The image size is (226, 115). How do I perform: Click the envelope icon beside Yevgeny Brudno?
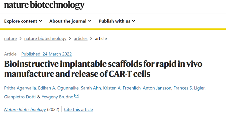[76, 96]
